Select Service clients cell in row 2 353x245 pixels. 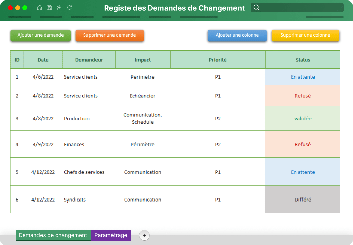(89, 96)
